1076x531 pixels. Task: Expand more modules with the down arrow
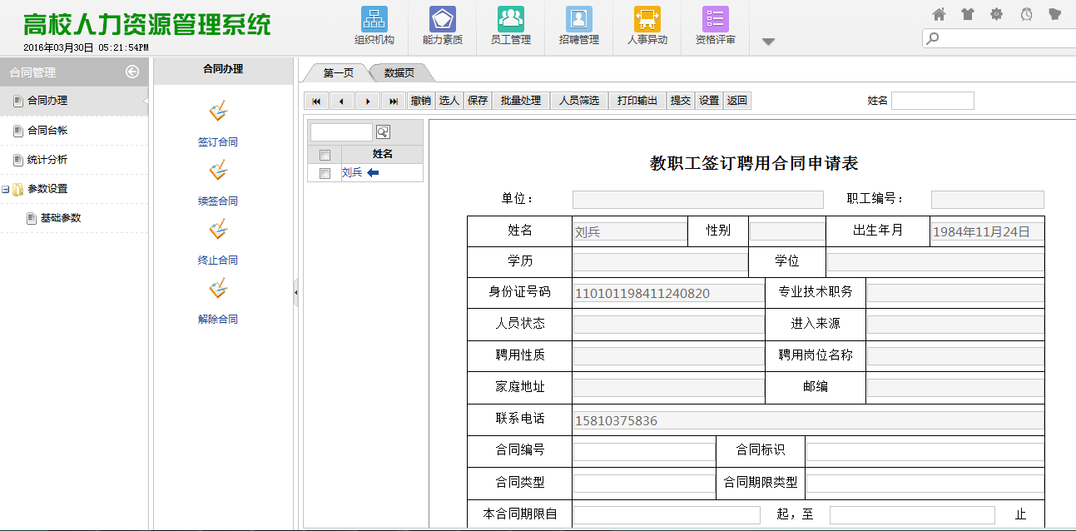tap(768, 42)
